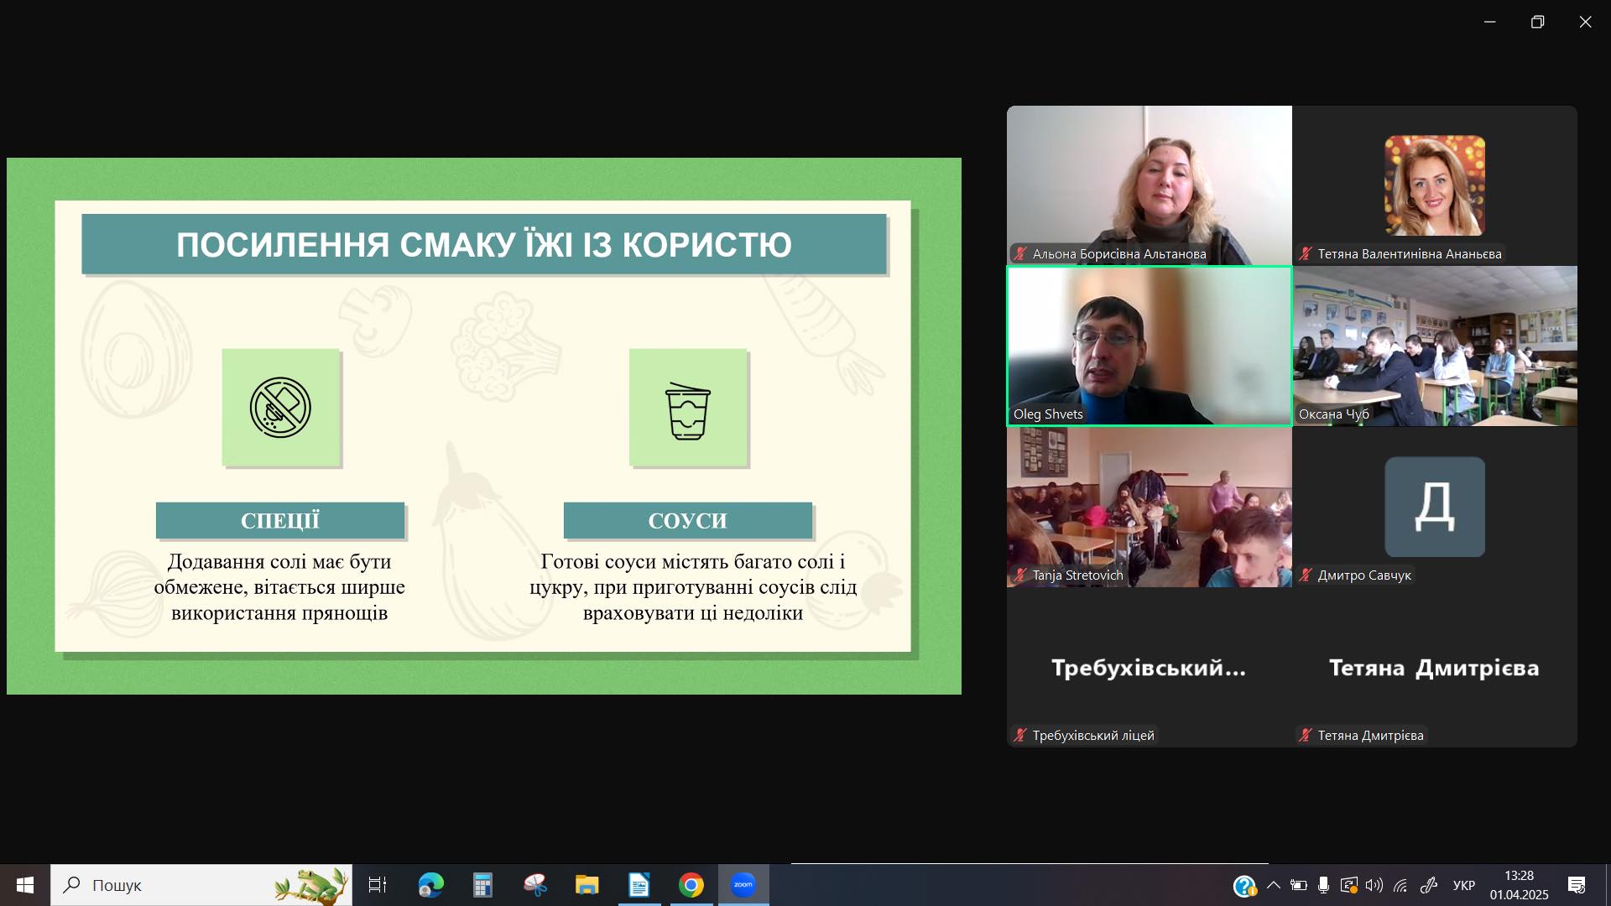Click the Оксана Чуб name label
This screenshot has height=906, width=1611.
click(x=1334, y=414)
